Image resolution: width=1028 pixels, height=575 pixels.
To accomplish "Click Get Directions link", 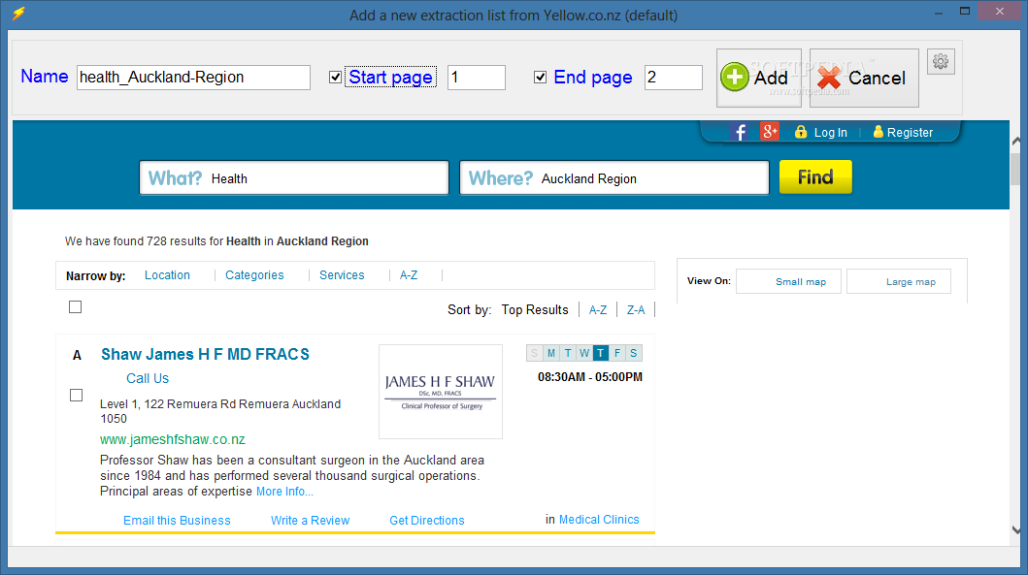I will (427, 520).
